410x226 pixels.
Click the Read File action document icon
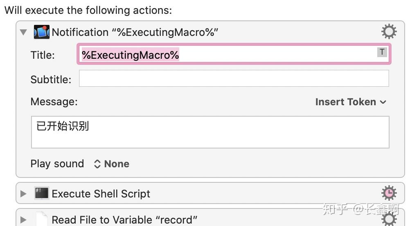click(42, 219)
